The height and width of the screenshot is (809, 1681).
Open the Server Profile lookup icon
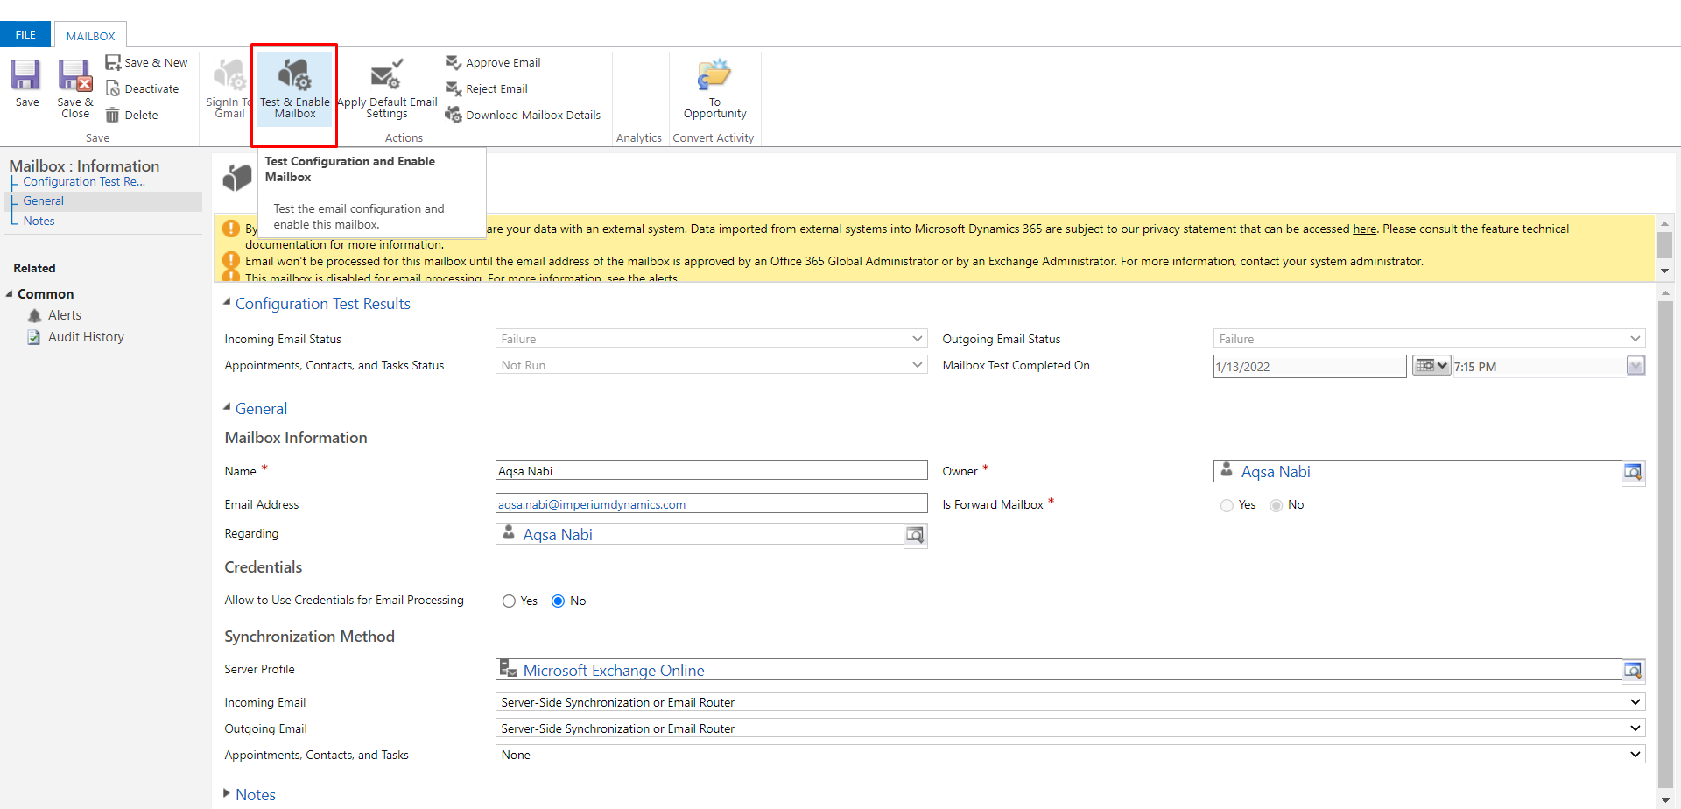click(x=1633, y=671)
